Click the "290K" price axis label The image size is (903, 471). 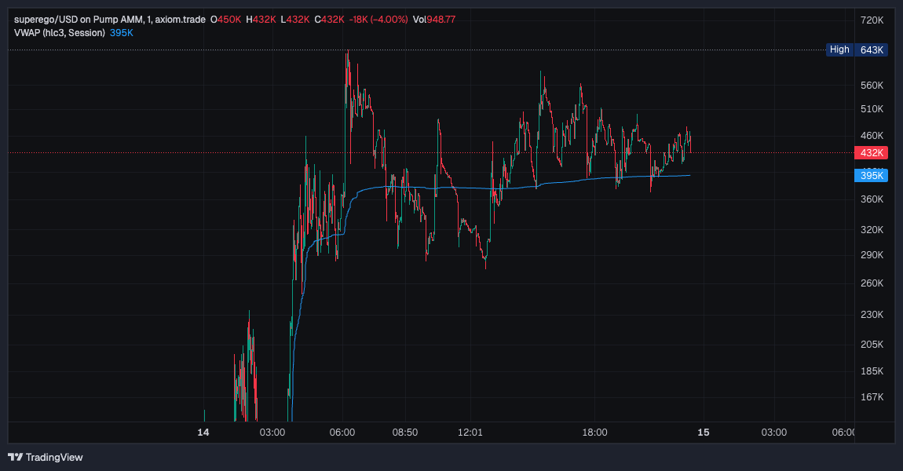(x=872, y=255)
